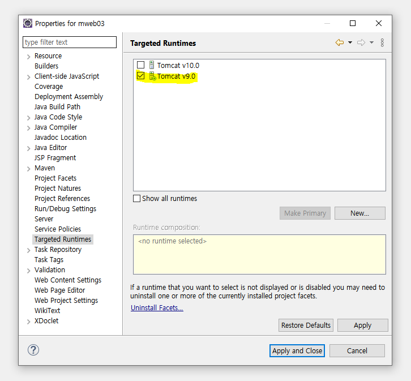Expand the XDoclet tree node
The image size is (411, 381).
pyautogui.click(x=28, y=322)
